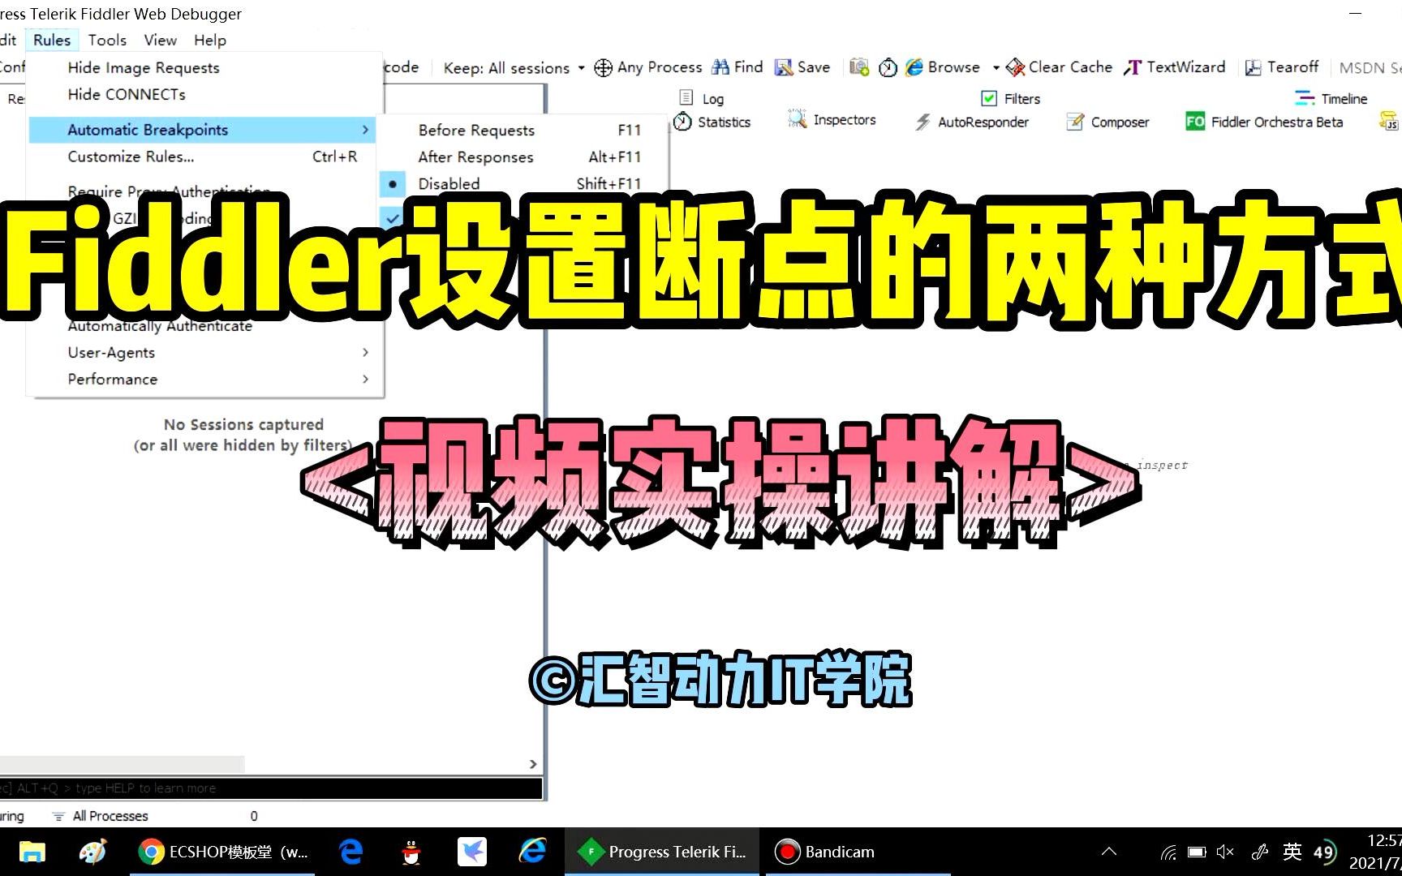Click the MSDN Search box
The height and width of the screenshot is (876, 1402).
(x=1370, y=68)
